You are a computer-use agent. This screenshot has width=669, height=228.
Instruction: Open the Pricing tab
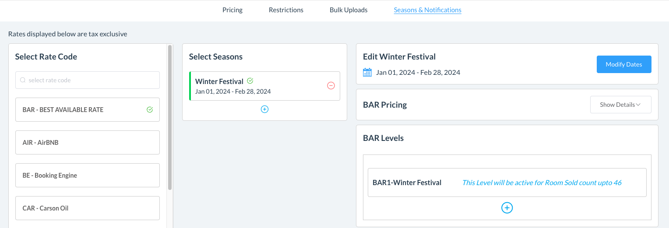(232, 10)
